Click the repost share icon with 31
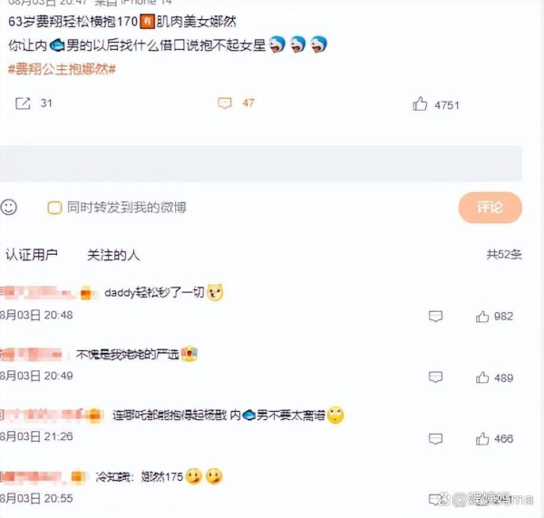 click(x=23, y=103)
